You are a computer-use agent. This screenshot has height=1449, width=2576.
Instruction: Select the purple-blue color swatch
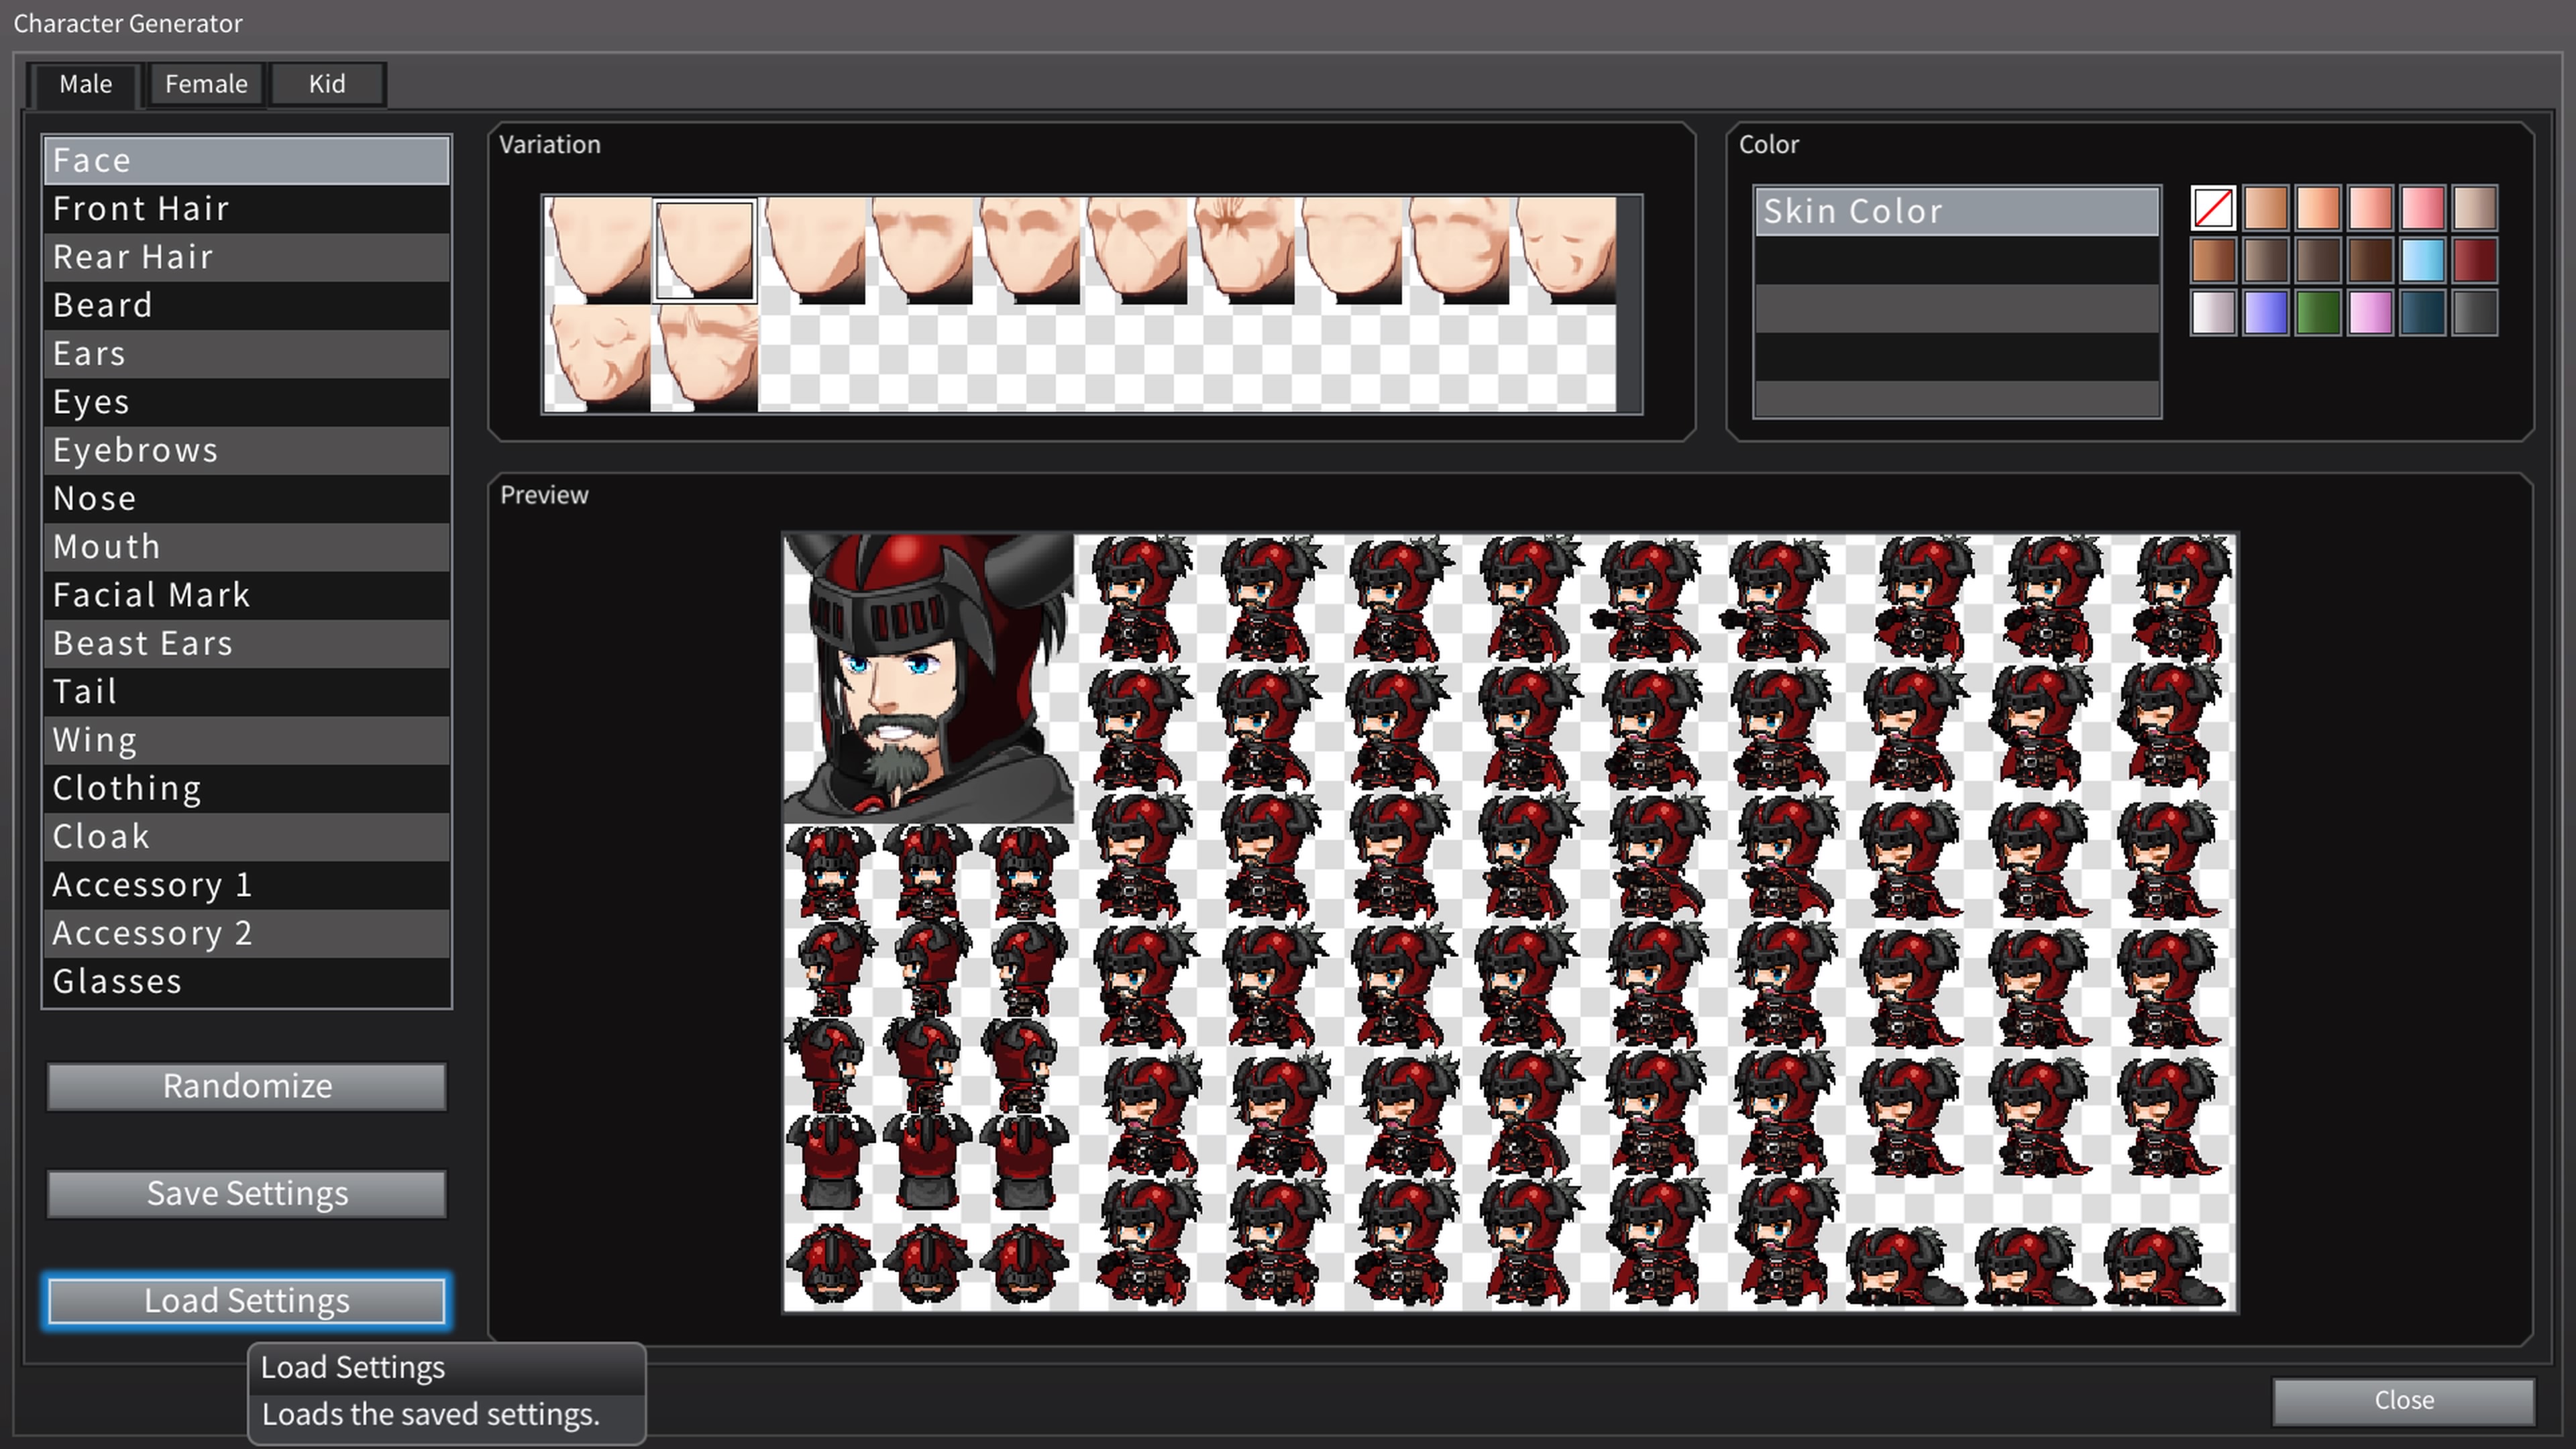tap(2265, 313)
